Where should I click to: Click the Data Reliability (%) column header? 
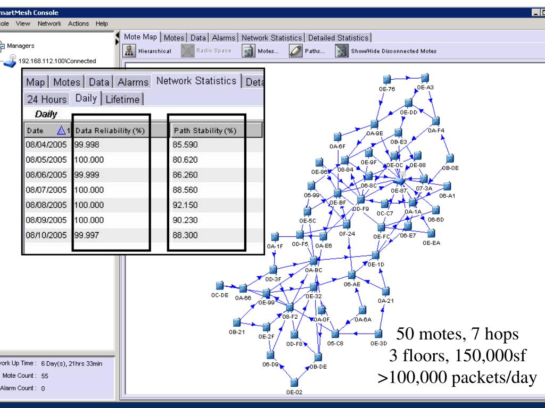[x=120, y=131]
